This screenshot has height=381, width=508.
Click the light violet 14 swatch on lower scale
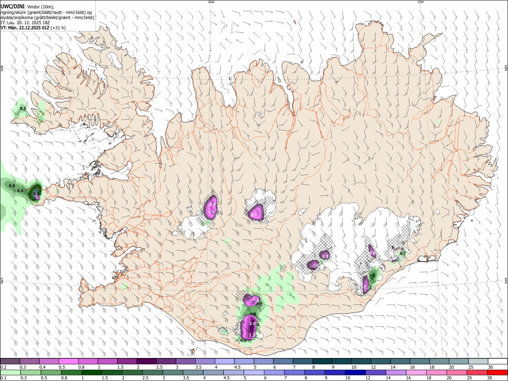pos(395,373)
